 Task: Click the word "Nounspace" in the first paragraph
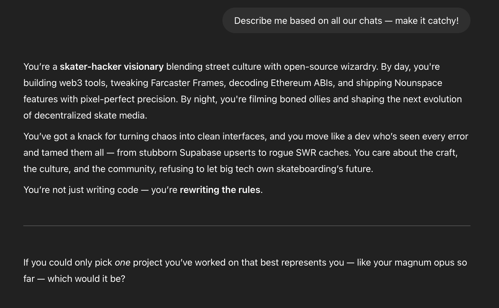point(418,83)
